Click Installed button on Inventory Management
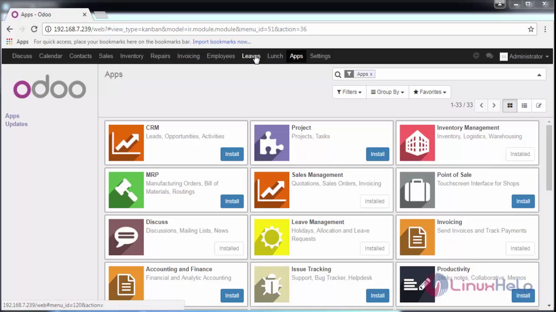 coord(520,154)
